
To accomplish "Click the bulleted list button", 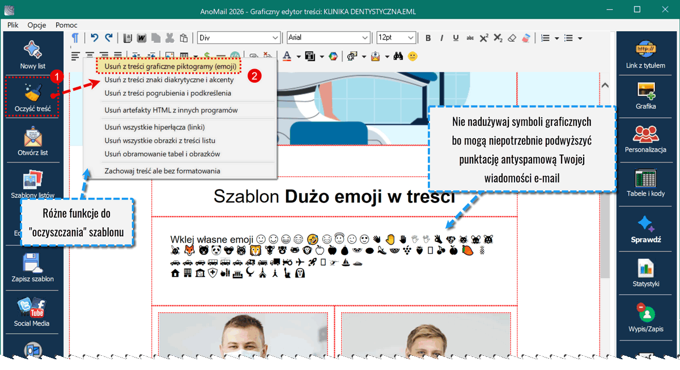I will pyautogui.click(x=569, y=38).
